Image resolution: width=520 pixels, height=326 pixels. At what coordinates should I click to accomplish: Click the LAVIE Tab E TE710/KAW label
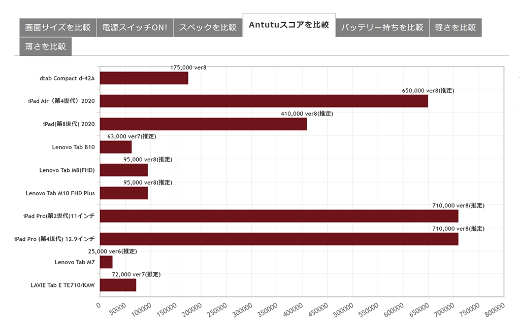click(62, 285)
